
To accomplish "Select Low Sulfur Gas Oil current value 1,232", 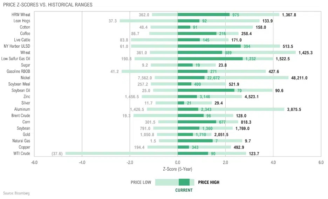I will pos(250,59).
